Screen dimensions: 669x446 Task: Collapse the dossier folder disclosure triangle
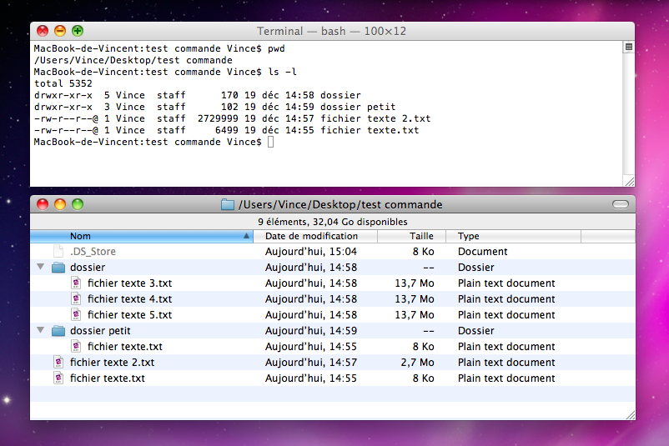pos(40,268)
